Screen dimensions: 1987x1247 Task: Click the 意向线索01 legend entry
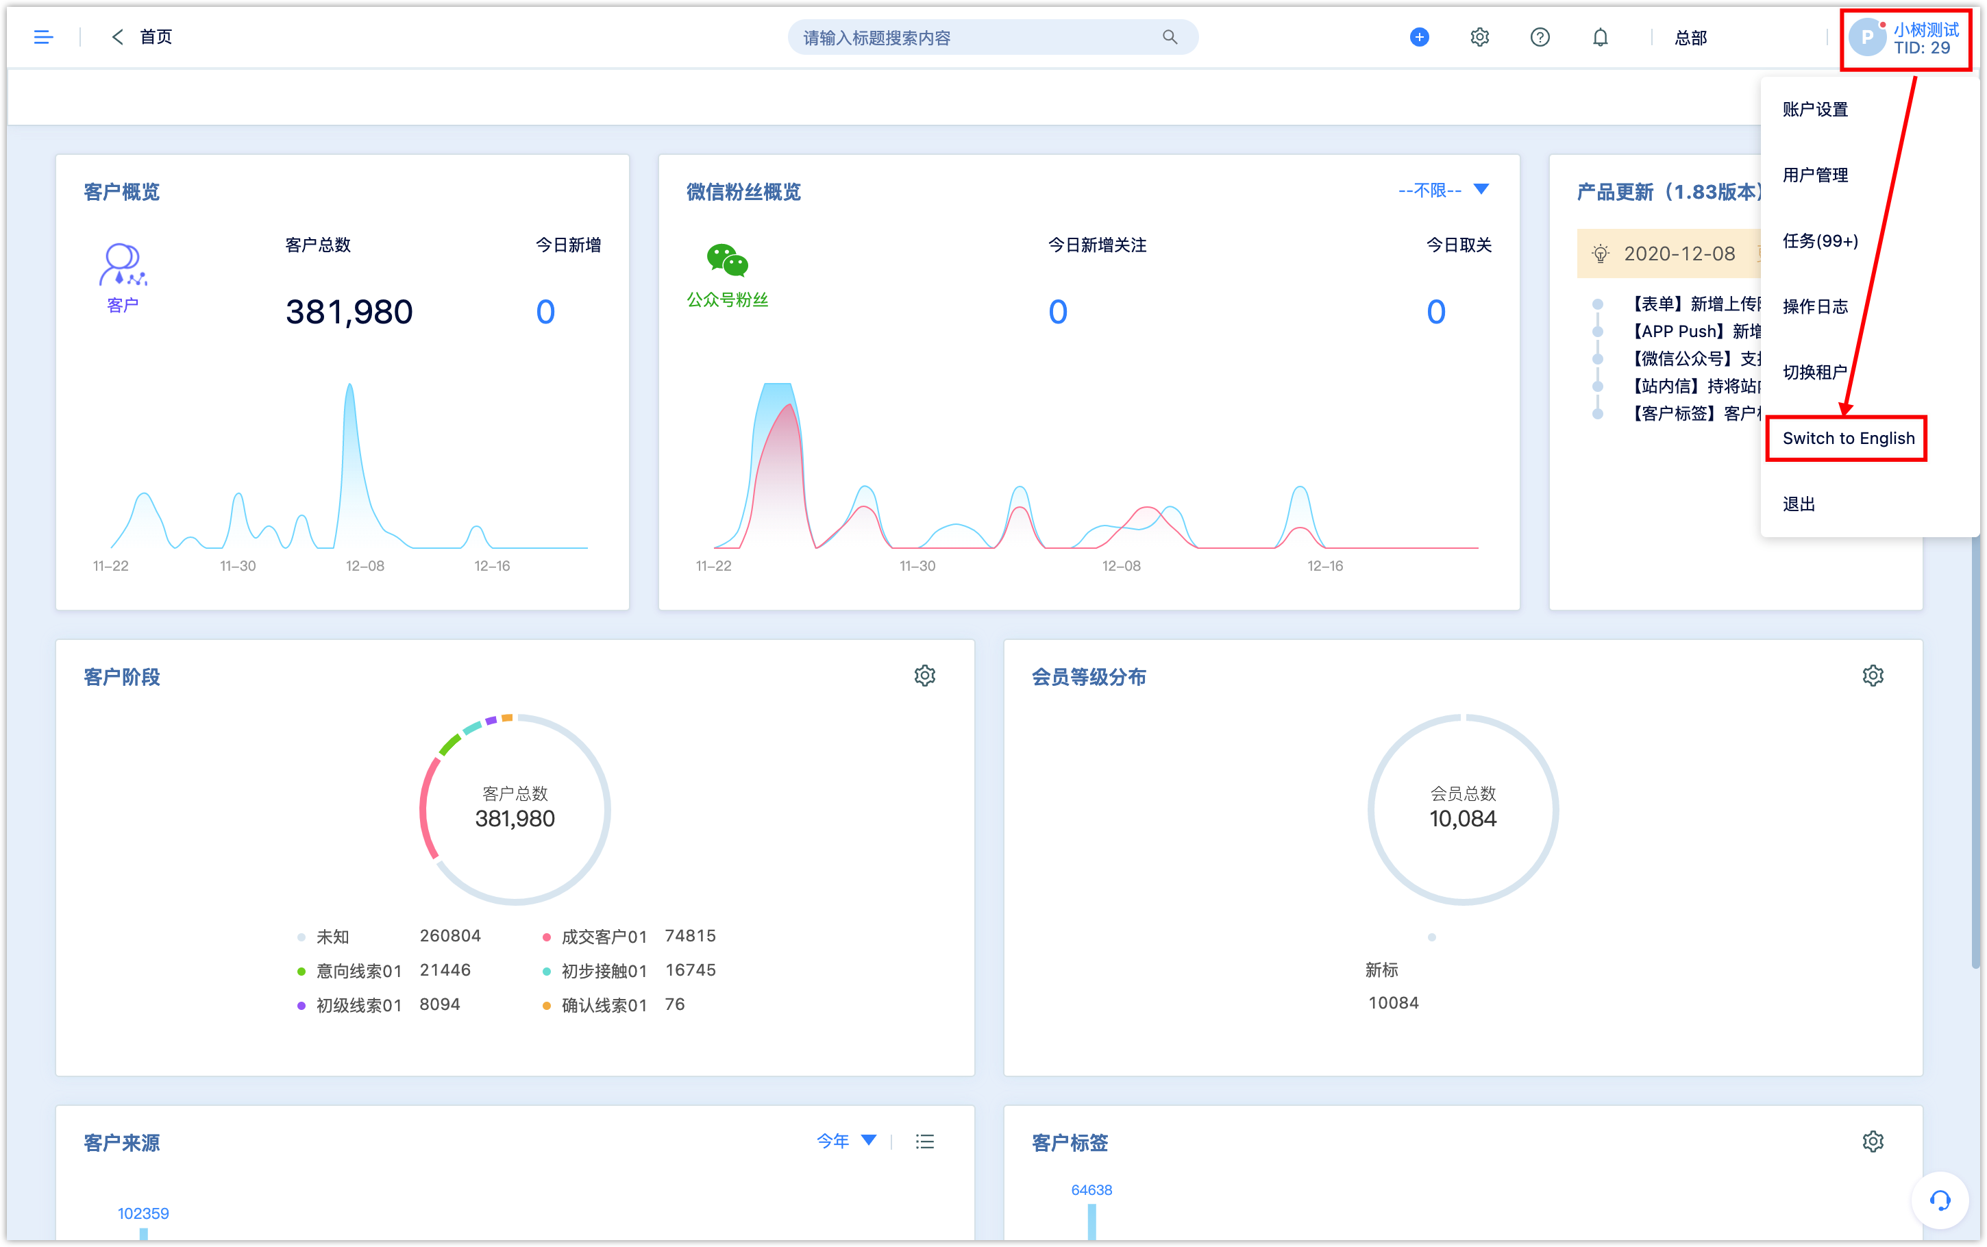tap(384, 971)
